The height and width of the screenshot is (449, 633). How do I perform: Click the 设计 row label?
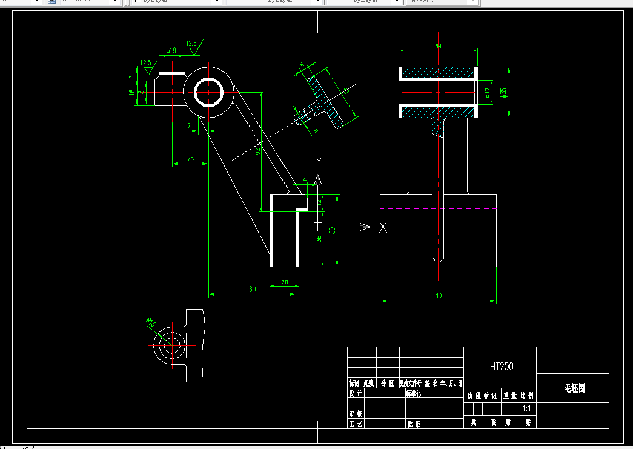[x=356, y=393]
